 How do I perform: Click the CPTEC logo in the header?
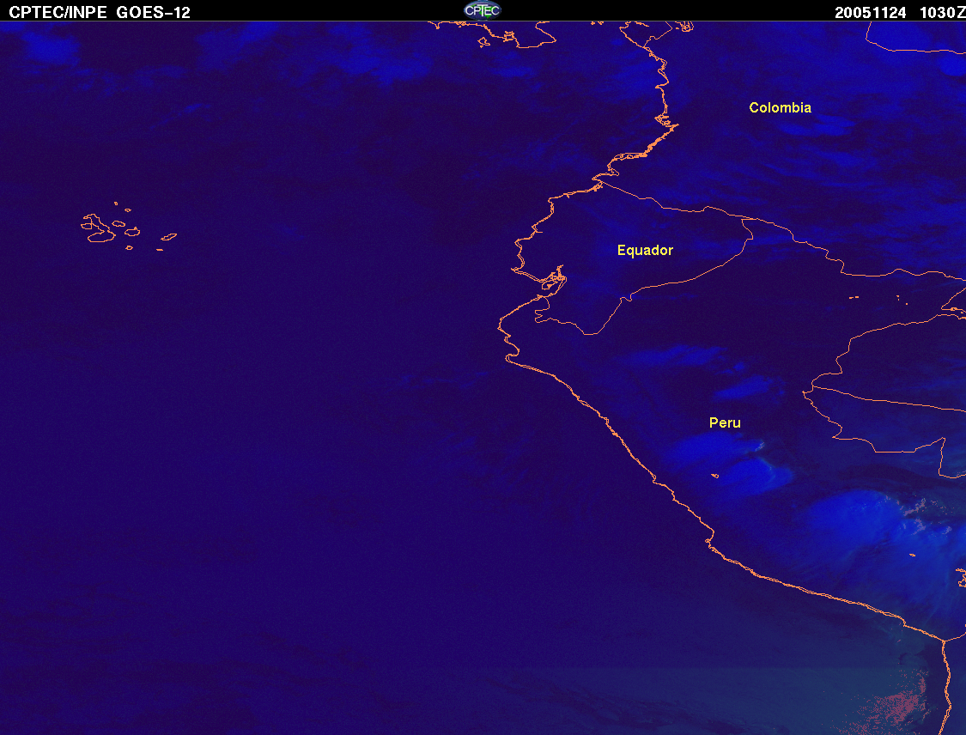483,10
